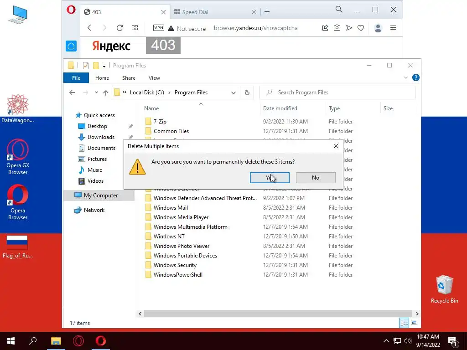Screen dimensions: 467x350
Task: Select the Windows Mail folder
Action: [x=171, y=208]
